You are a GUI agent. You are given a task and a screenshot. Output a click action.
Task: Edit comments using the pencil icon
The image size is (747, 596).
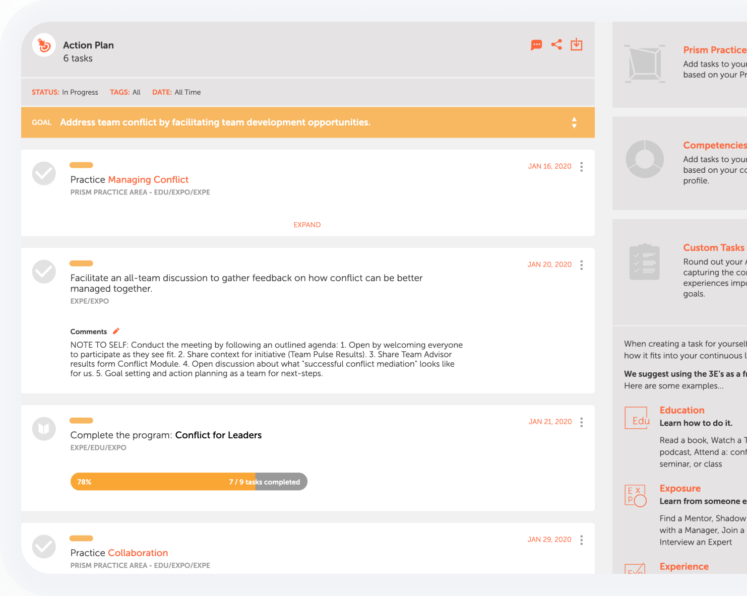pos(116,331)
